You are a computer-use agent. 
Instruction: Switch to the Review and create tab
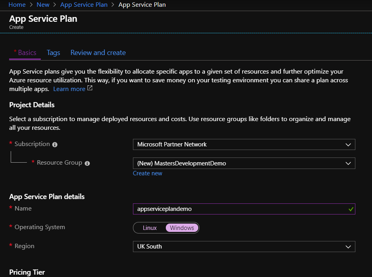click(x=98, y=52)
